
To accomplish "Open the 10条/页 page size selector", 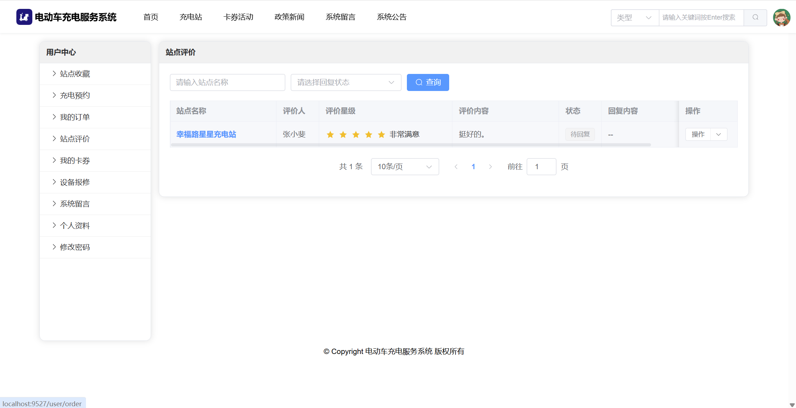I will pyautogui.click(x=405, y=167).
